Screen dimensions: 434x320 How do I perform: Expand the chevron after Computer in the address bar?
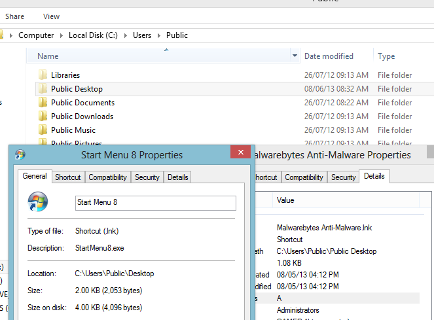coord(62,35)
